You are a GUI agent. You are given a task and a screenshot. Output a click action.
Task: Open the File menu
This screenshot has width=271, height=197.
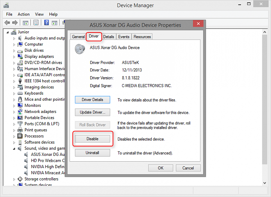tap(9, 14)
